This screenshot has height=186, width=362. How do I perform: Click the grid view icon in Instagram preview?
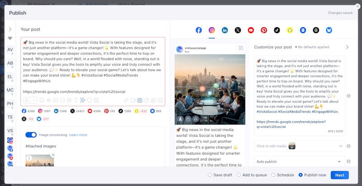click(x=241, y=48)
